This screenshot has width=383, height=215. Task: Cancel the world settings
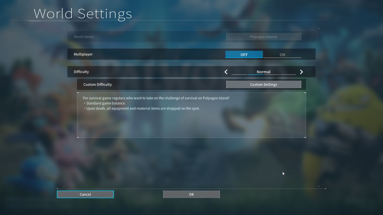85,194
